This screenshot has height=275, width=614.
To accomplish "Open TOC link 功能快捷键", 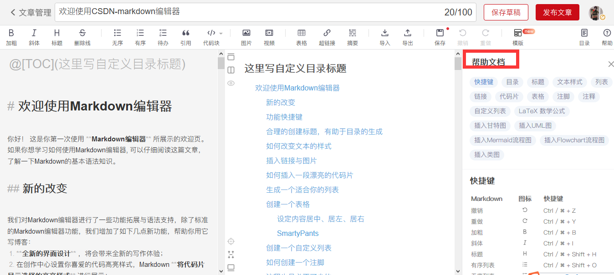I will (x=284, y=117).
